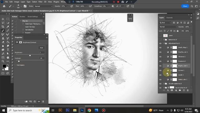Image resolution: width=200 pixels, height=113 pixels.
Task: Add a layer mask from Layers panel
Action: click(x=172, y=90)
